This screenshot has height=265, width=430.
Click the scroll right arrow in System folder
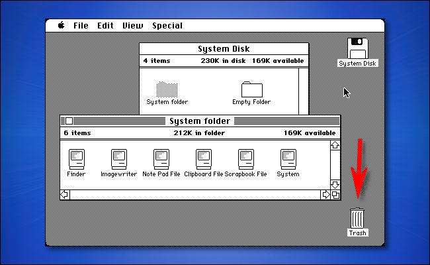[x=325, y=194]
